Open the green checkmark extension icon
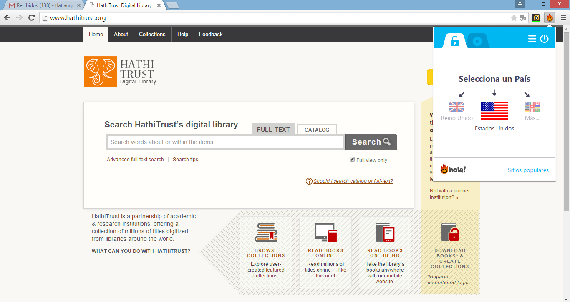570x302 pixels. (x=537, y=18)
